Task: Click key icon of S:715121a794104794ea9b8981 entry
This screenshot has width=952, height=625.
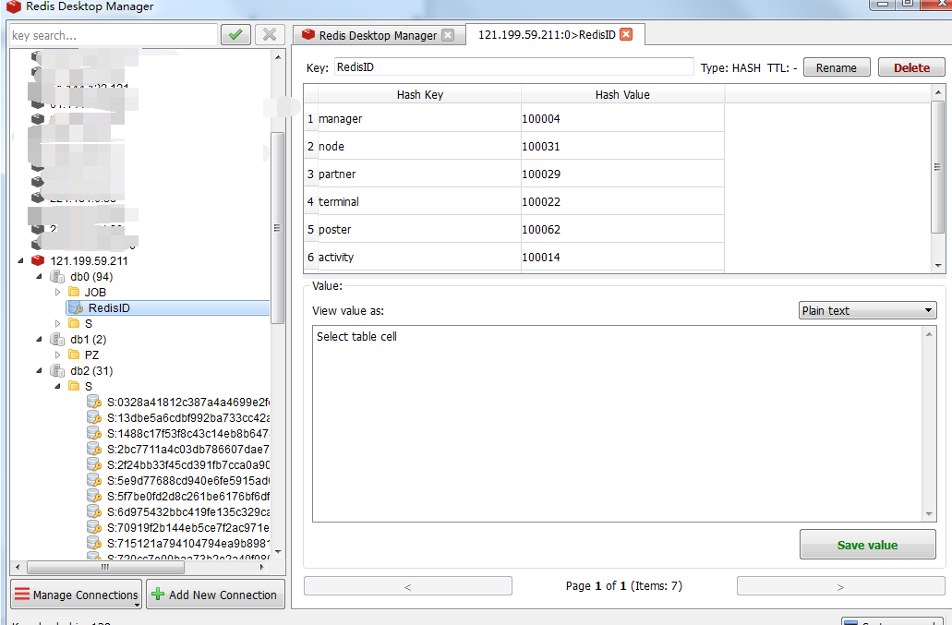Action: click(x=94, y=543)
